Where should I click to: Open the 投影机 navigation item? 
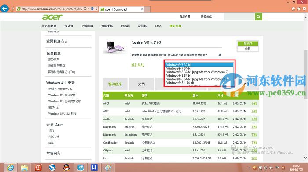[142, 26]
